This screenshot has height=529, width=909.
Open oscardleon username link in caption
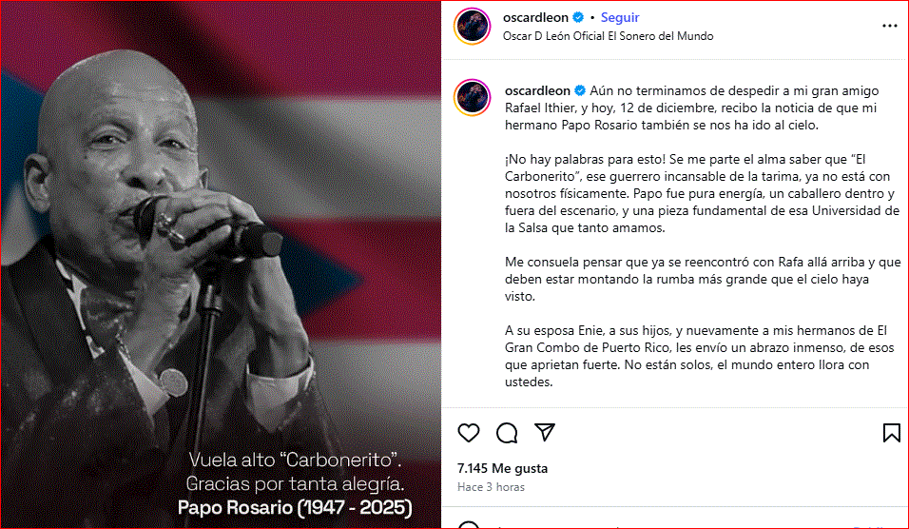click(537, 90)
